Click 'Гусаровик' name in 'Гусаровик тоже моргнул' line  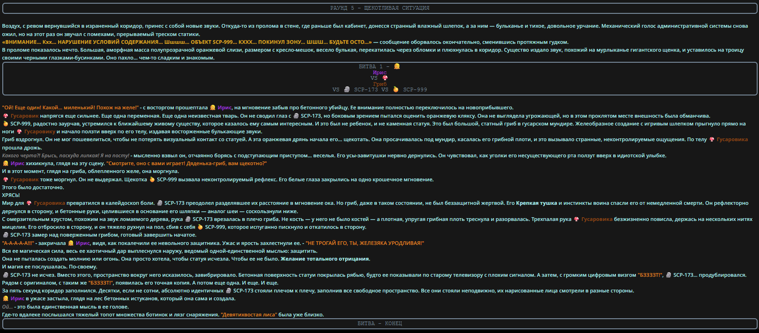(x=25, y=179)
